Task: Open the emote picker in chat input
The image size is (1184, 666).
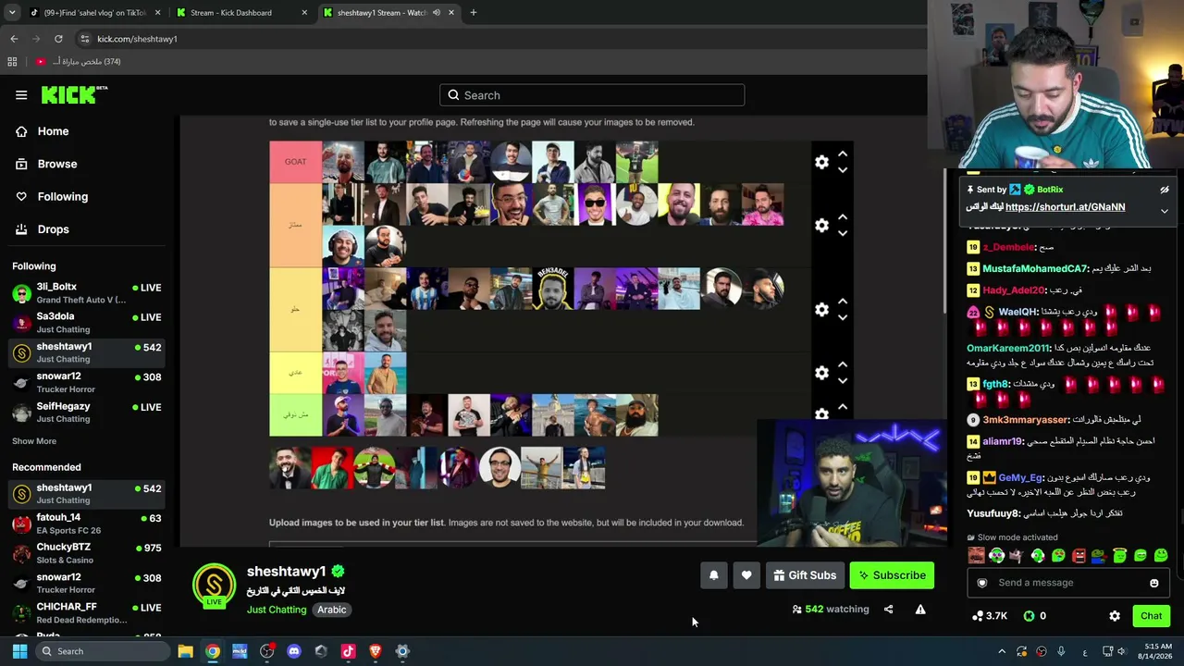Action: pyautogui.click(x=1153, y=583)
